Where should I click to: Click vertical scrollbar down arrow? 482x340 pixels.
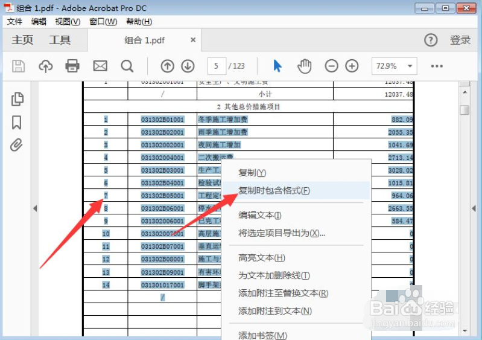(x=465, y=331)
